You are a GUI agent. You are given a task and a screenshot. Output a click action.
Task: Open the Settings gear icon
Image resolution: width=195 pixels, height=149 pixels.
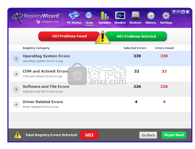pyautogui.click(x=166, y=16)
